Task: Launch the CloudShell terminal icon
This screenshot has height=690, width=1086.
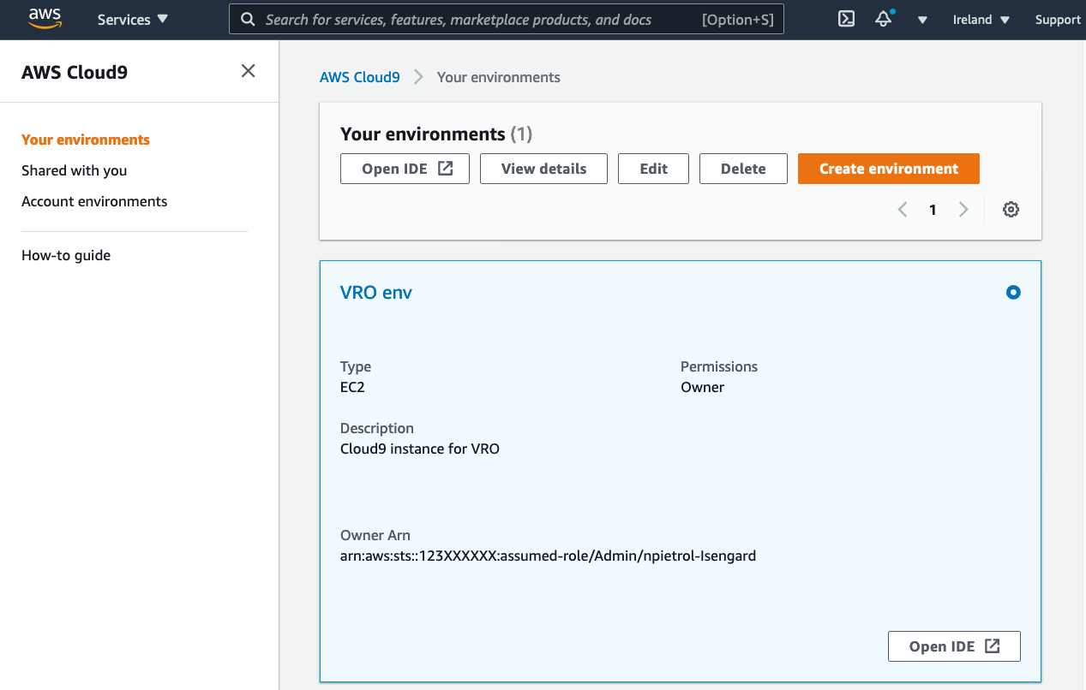Action: pos(846,19)
